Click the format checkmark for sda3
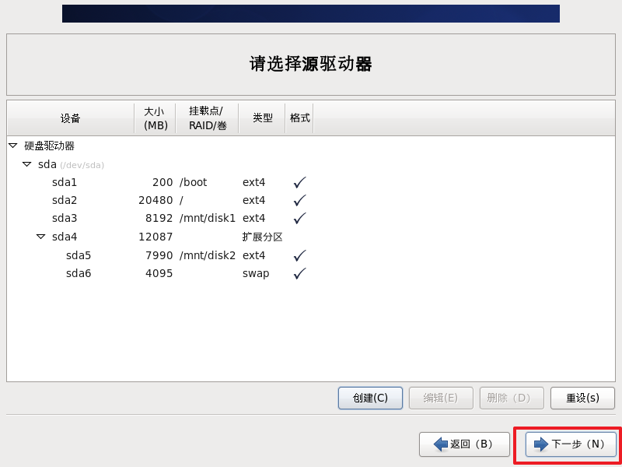Screen dimensions: 622x467 pyautogui.click(x=300, y=218)
